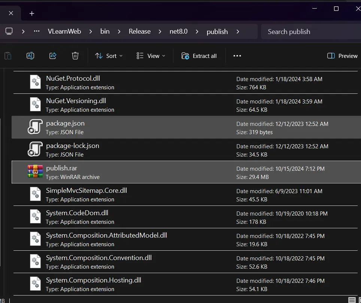Toggle the Preview pane
This screenshot has width=361, height=303.
click(x=342, y=56)
